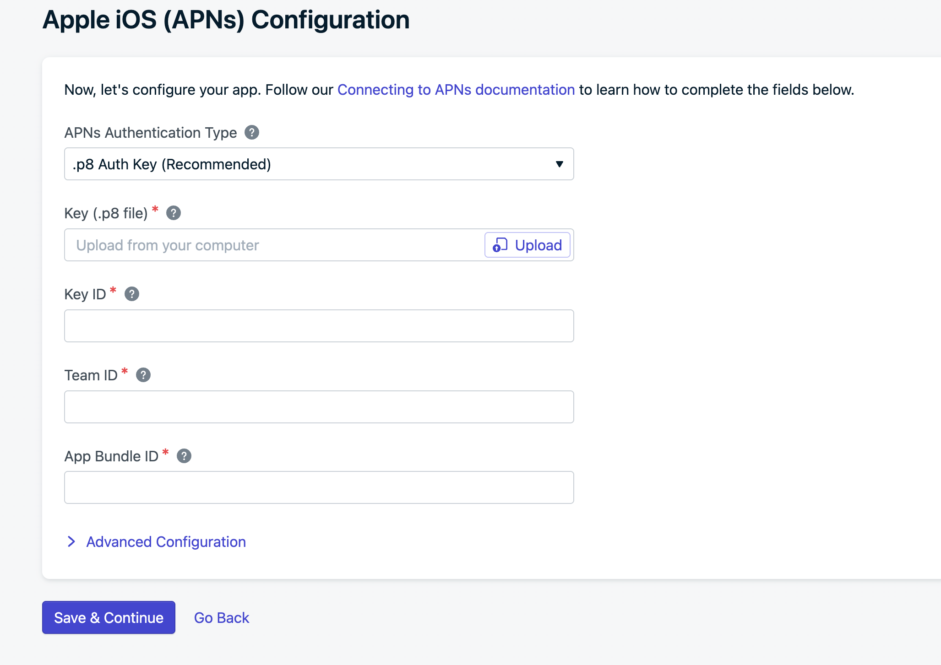Viewport: 941px width, 665px height.
Task: Click help icon next to Key (.p8 file)
Action: coord(174,213)
